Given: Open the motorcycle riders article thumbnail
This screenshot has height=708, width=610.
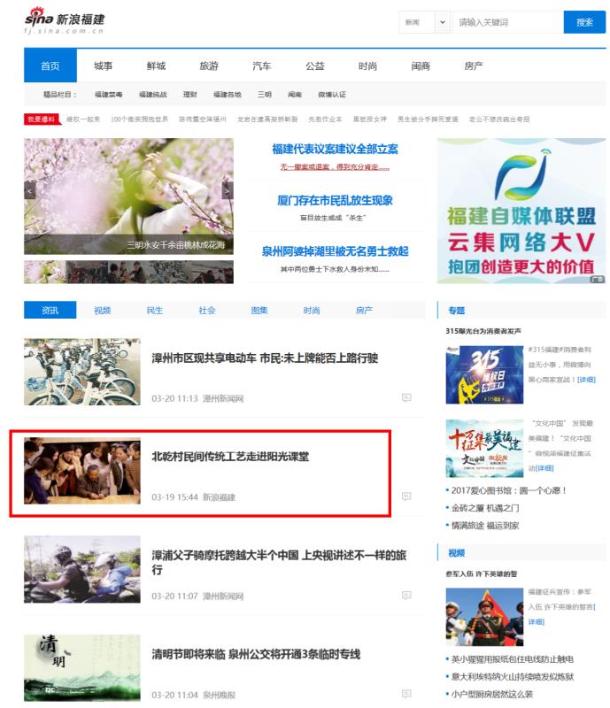Looking at the screenshot, I should [82, 569].
